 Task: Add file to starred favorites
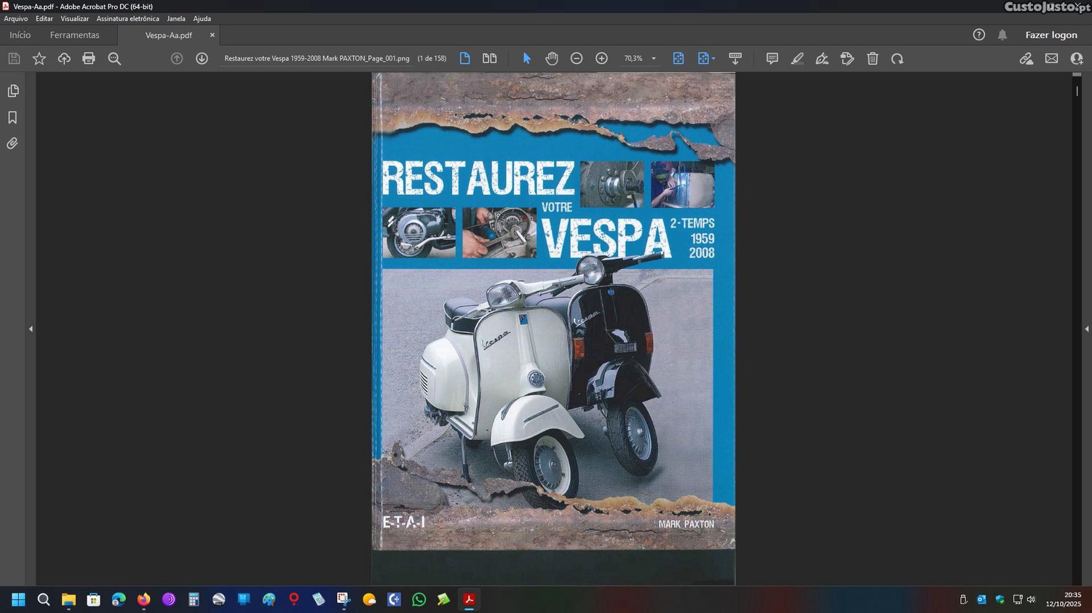(39, 59)
